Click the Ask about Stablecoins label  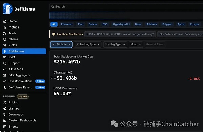pos(70,34)
